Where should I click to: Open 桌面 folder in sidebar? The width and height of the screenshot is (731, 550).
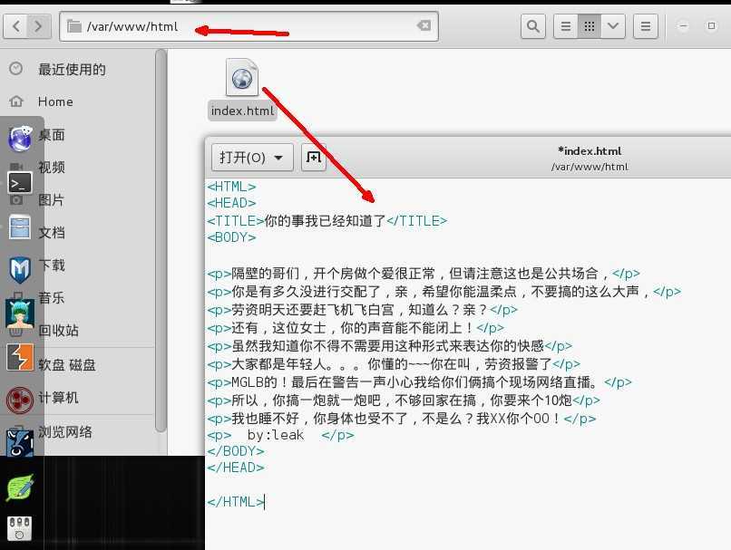pyautogui.click(x=52, y=135)
